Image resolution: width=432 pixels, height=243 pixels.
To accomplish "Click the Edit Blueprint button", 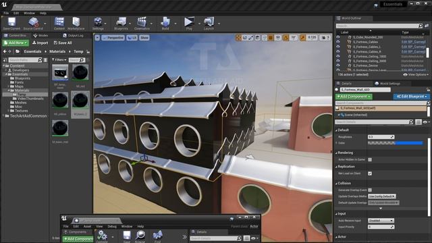I will [412, 97].
